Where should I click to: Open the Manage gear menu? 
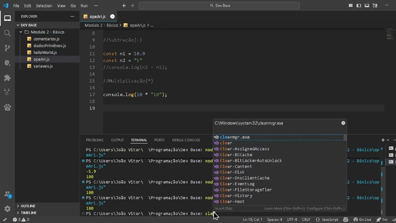[7, 209]
